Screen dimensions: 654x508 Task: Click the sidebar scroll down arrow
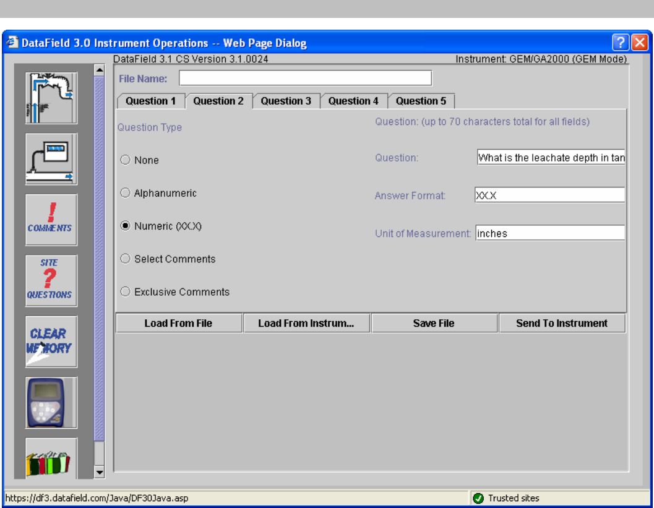[99, 473]
